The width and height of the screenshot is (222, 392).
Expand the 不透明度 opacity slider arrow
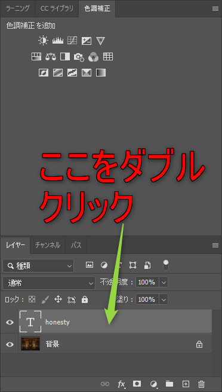tap(164, 282)
